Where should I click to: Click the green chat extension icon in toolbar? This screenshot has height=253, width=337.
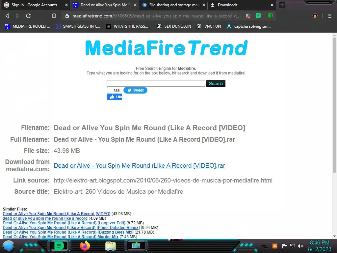(259, 16)
